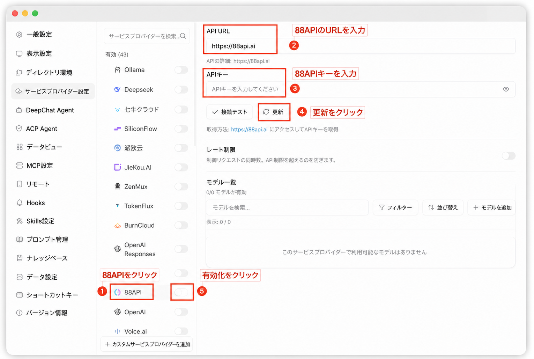Image resolution: width=534 pixels, height=359 pixels.
Task: Click the SiliconFlow logo icon
Action: pyautogui.click(x=118, y=129)
